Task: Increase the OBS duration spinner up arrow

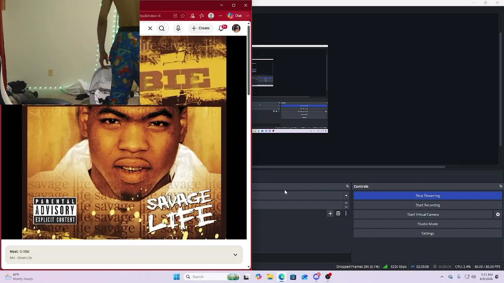Action: [346, 203]
